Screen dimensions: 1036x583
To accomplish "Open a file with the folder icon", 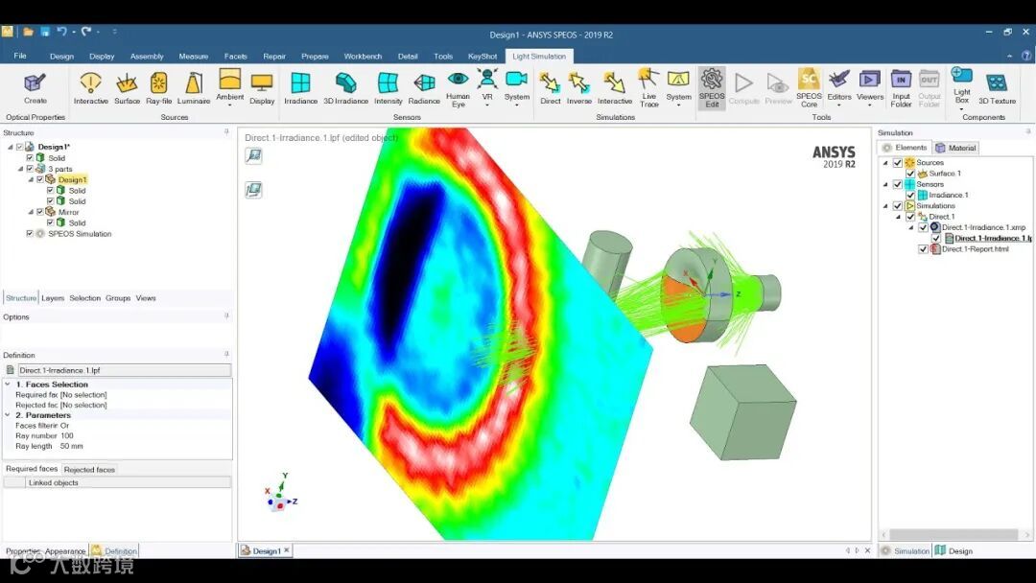I will pos(29,31).
